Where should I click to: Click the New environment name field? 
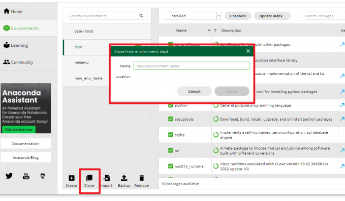pos(192,66)
